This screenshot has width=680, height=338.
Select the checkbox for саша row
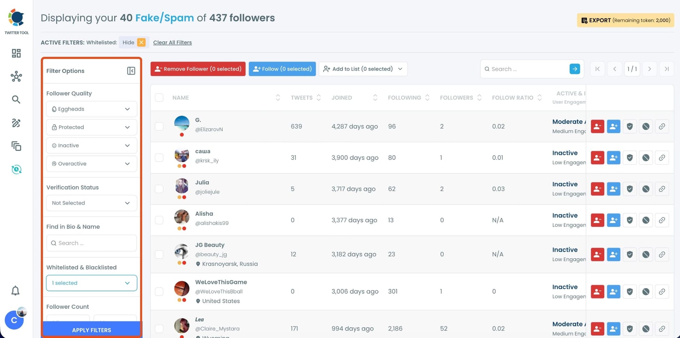coord(159,158)
